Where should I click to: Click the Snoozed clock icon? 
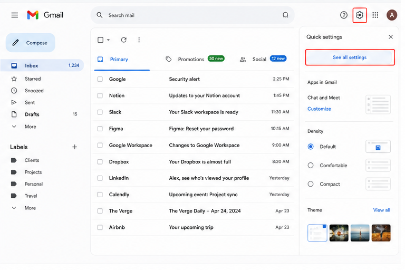click(x=14, y=90)
